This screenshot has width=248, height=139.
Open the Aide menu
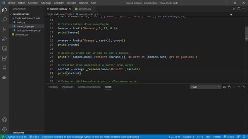coord(93,3)
